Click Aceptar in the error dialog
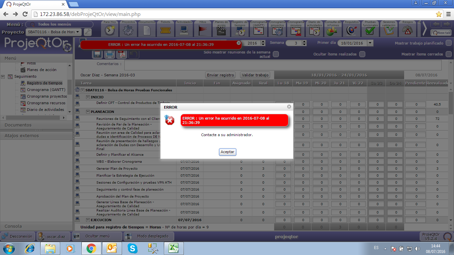This screenshot has height=255, width=454. 228,152
